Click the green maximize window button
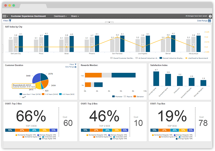The image size is (215, 151). click(x=14, y=5)
